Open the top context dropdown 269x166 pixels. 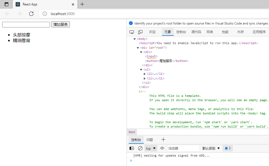[x=151, y=148]
